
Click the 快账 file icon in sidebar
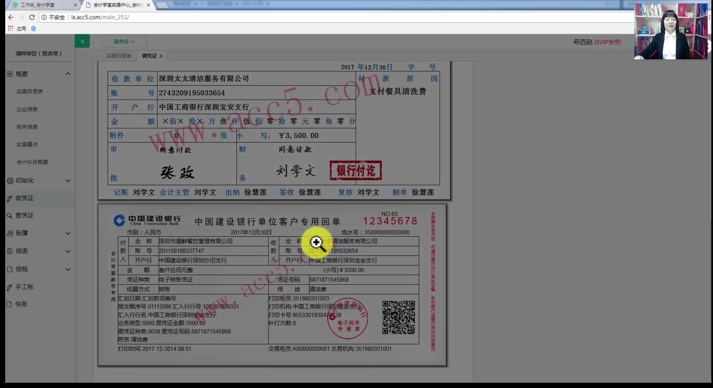[10, 304]
